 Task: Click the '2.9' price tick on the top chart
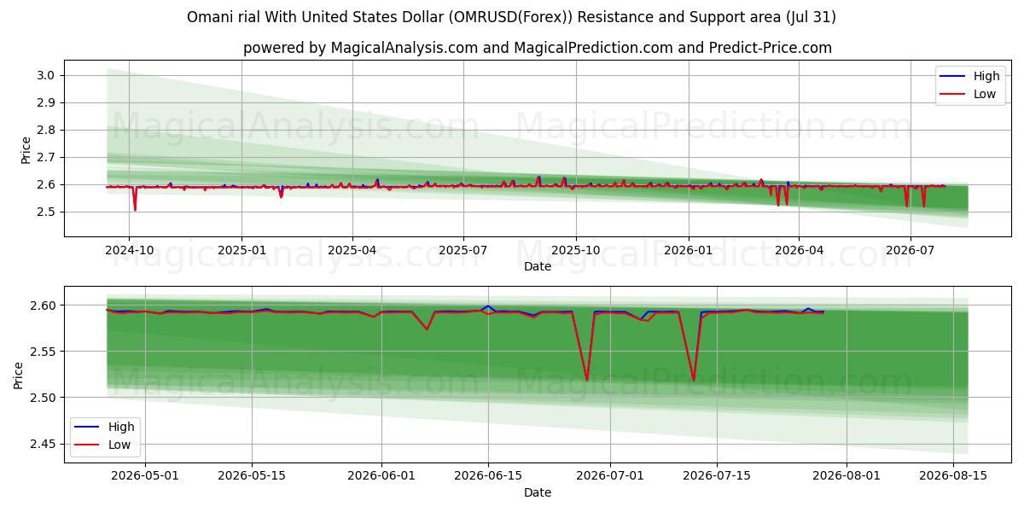(45, 102)
